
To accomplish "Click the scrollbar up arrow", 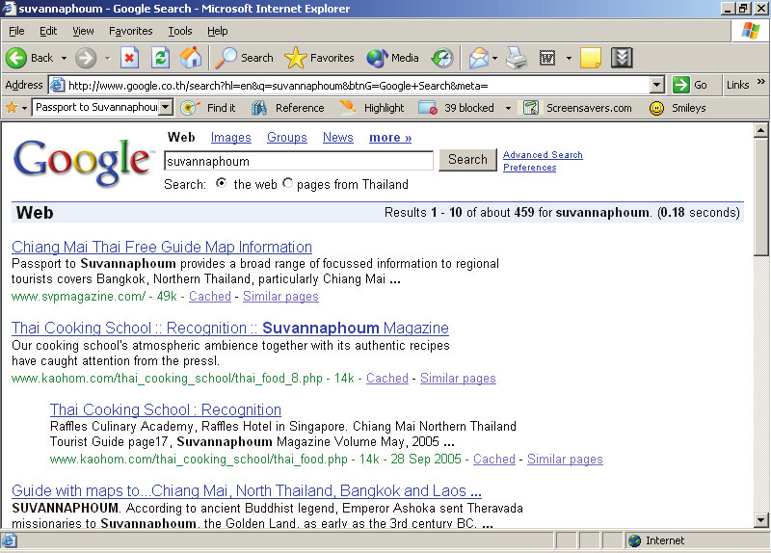I will [760, 130].
